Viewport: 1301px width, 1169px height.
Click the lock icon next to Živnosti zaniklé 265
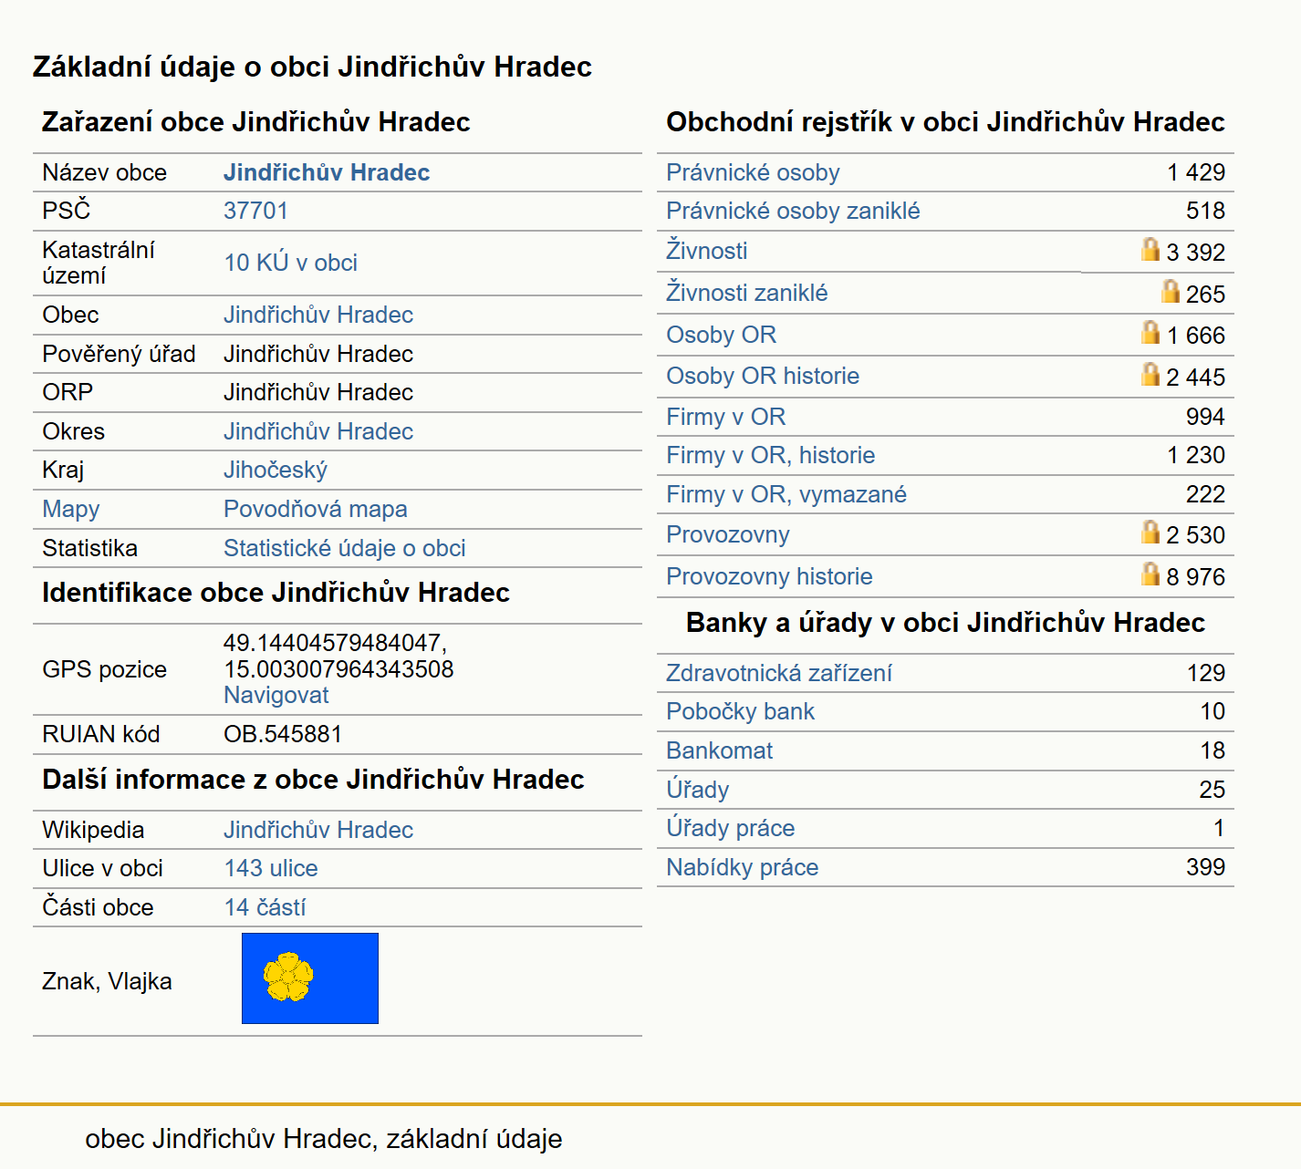(x=1171, y=291)
